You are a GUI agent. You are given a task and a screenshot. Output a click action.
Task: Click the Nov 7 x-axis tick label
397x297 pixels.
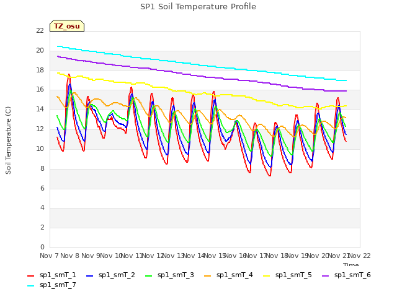click(x=49, y=256)
